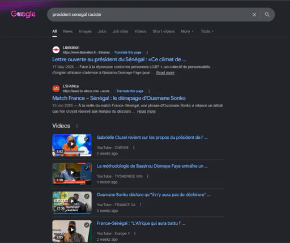Open three-dot menu beside Europe 1

coord(135,233)
